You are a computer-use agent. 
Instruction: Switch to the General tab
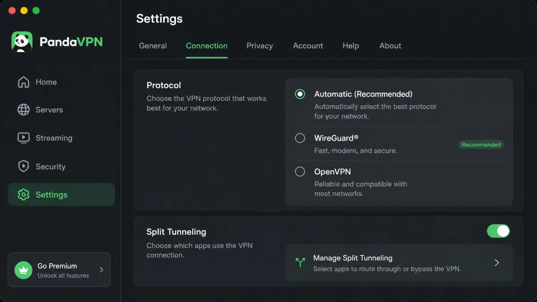(x=153, y=46)
